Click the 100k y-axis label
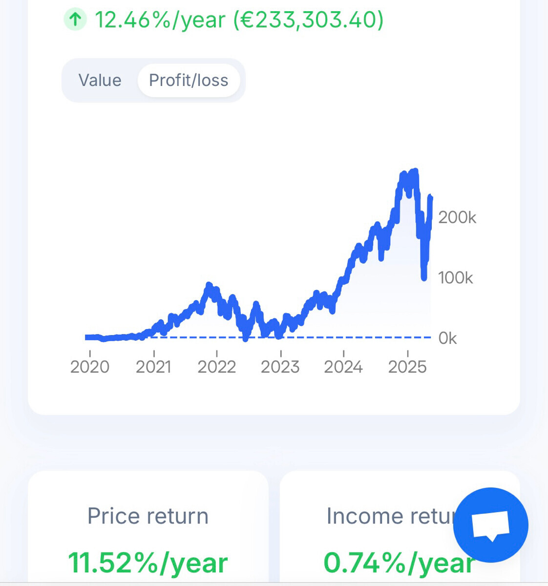This screenshot has height=586, width=548. pyautogui.click(x=455, y=278)
